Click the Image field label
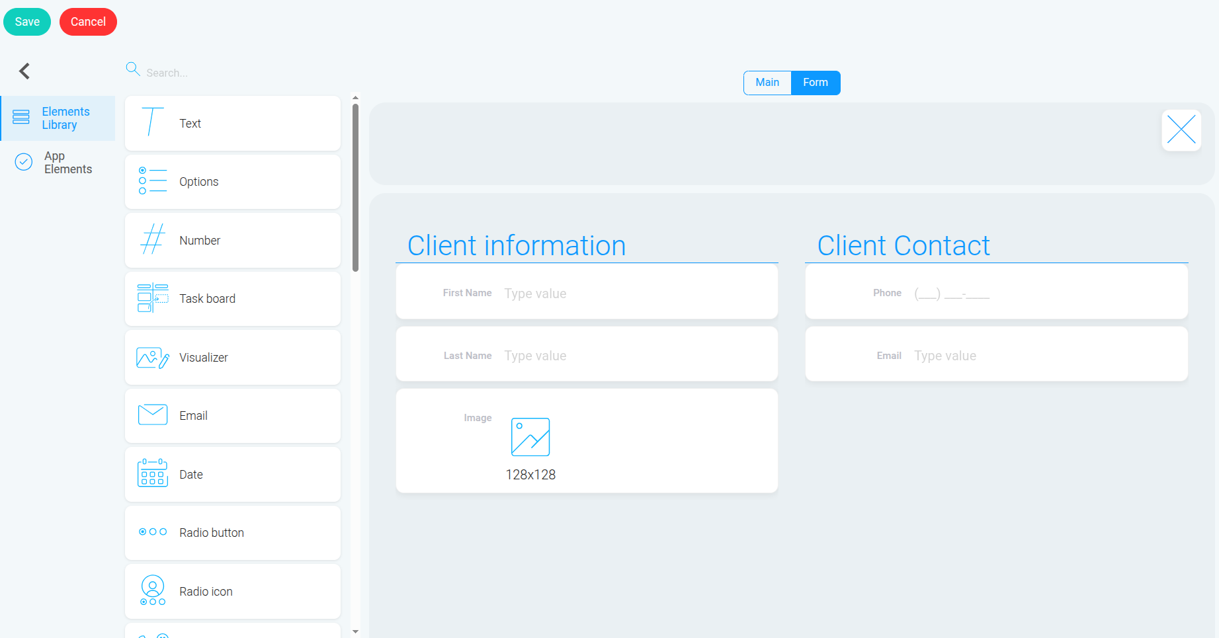Viewport: 1219px width, 638px height. [478, 418]
